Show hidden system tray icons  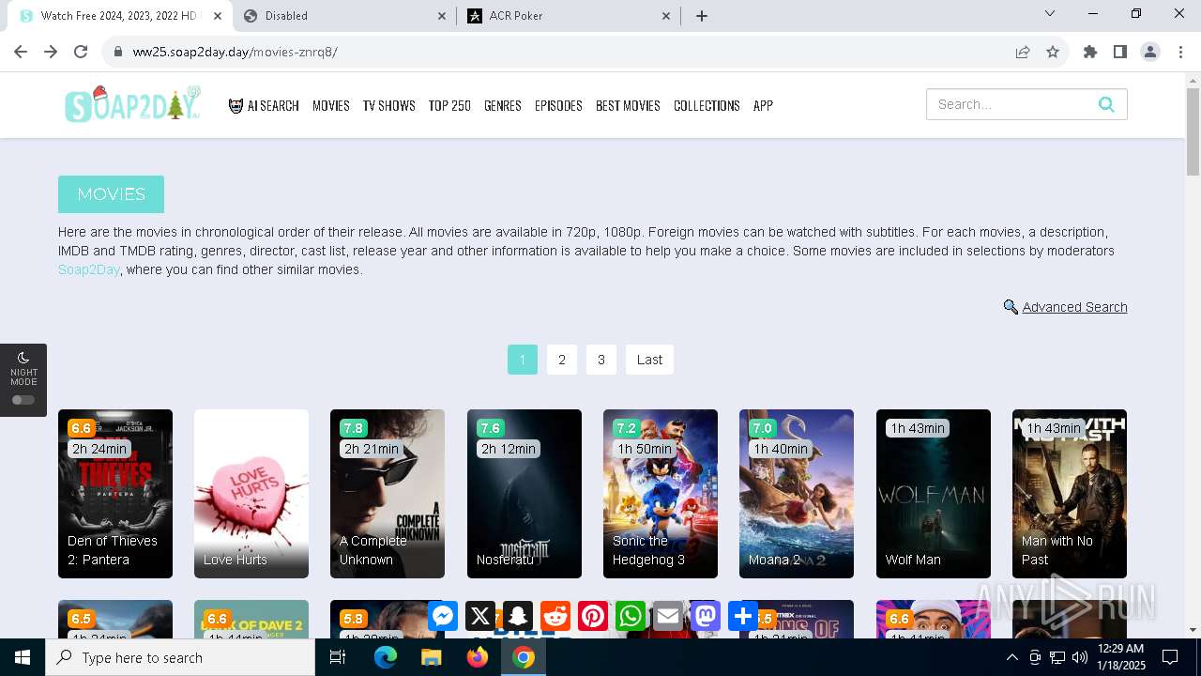[1012, 657]
